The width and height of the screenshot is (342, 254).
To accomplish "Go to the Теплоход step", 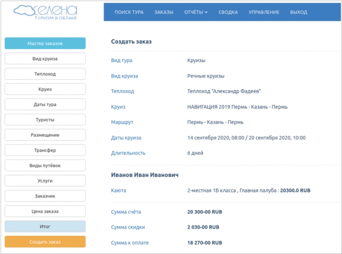I will 45,74.
